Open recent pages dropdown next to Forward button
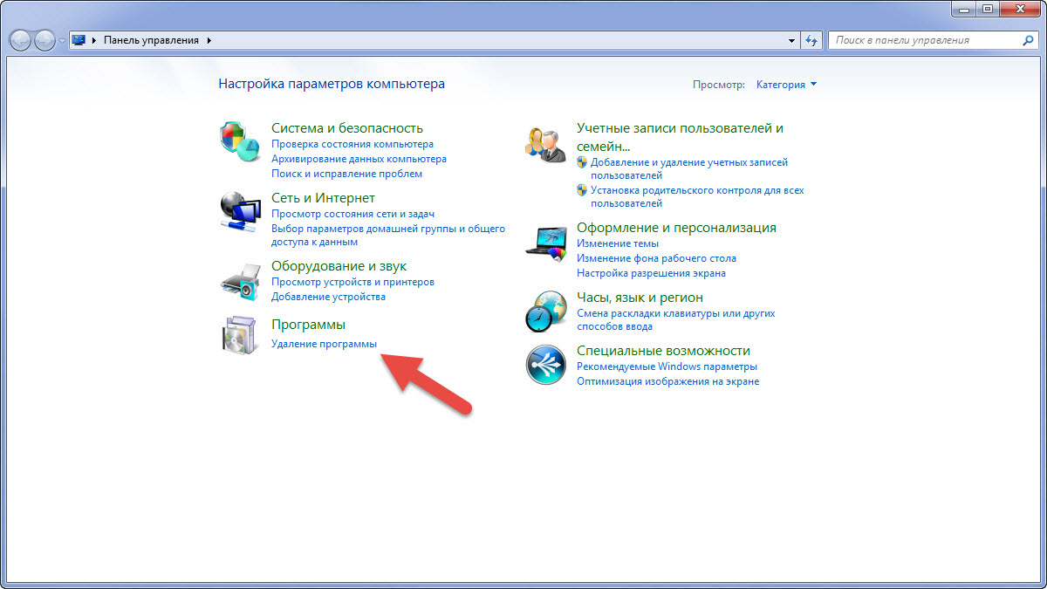Viewport: 1047px width, 589px height. point(63,41)
